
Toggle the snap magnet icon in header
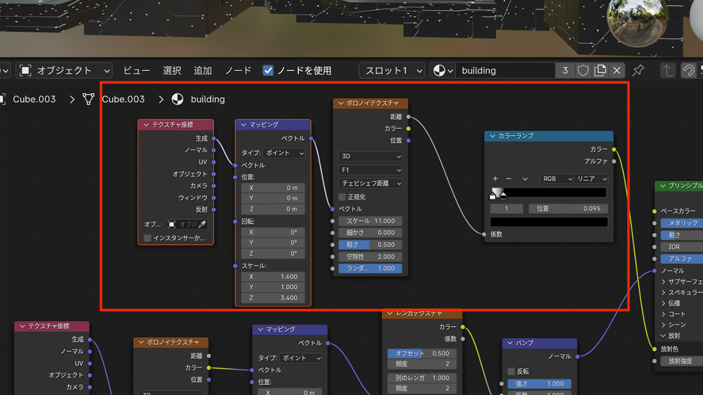688,70
